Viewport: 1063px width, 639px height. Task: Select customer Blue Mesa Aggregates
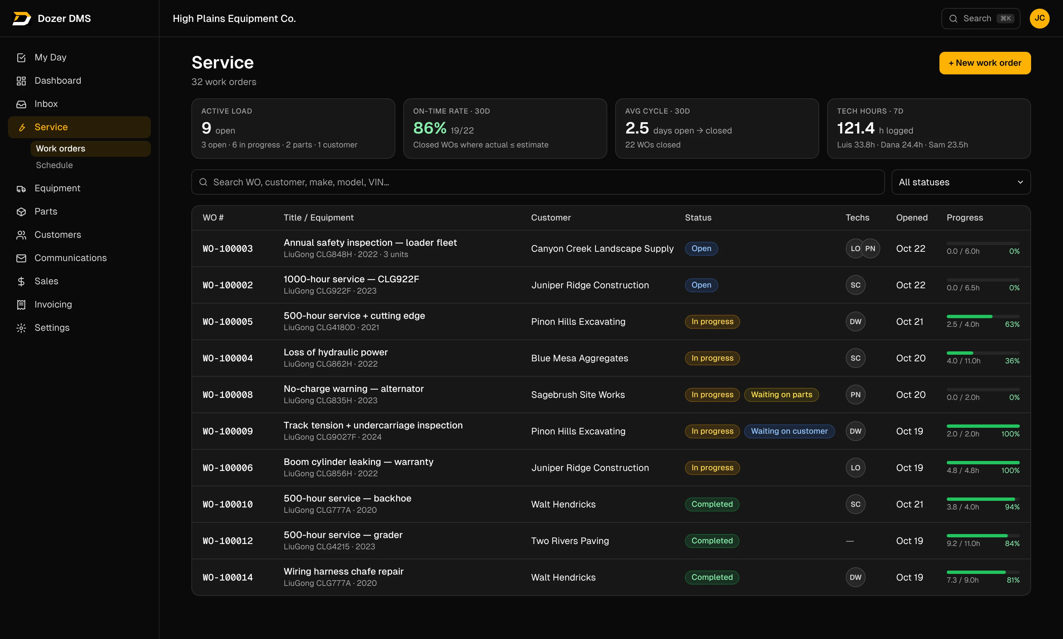tap(579, 358)
